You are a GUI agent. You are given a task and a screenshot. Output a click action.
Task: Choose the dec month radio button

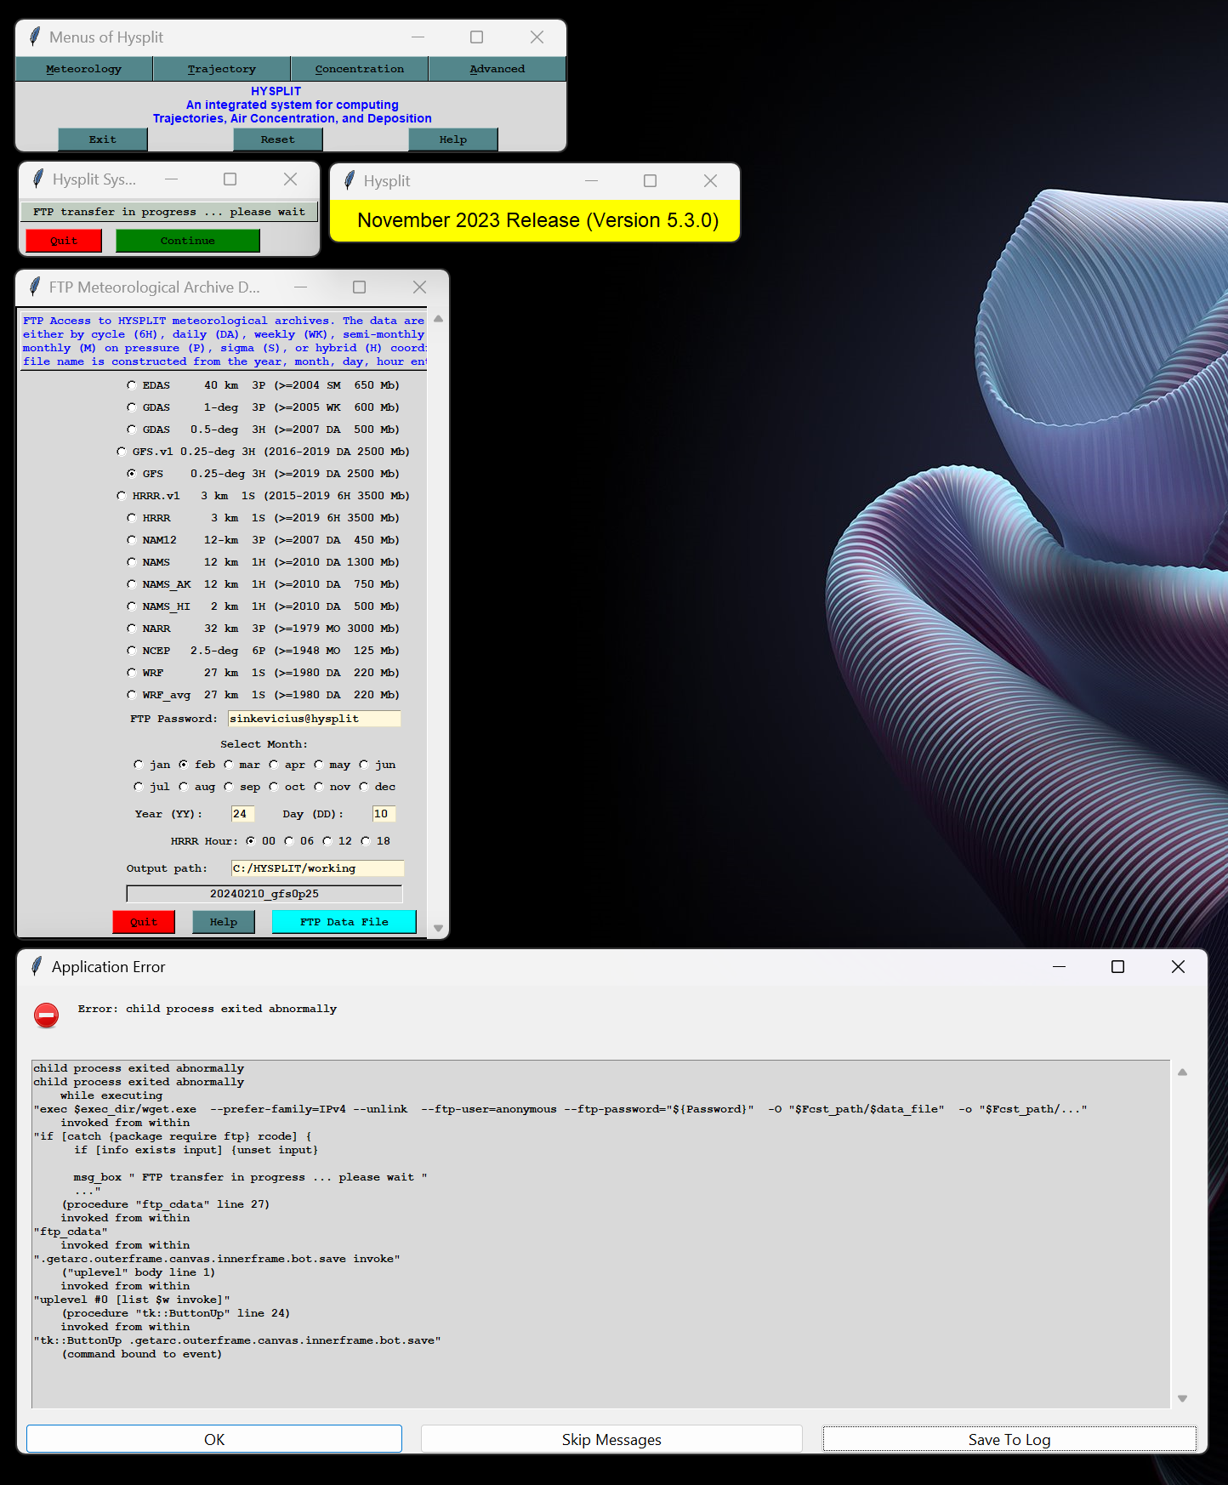(x=364, y=787)
